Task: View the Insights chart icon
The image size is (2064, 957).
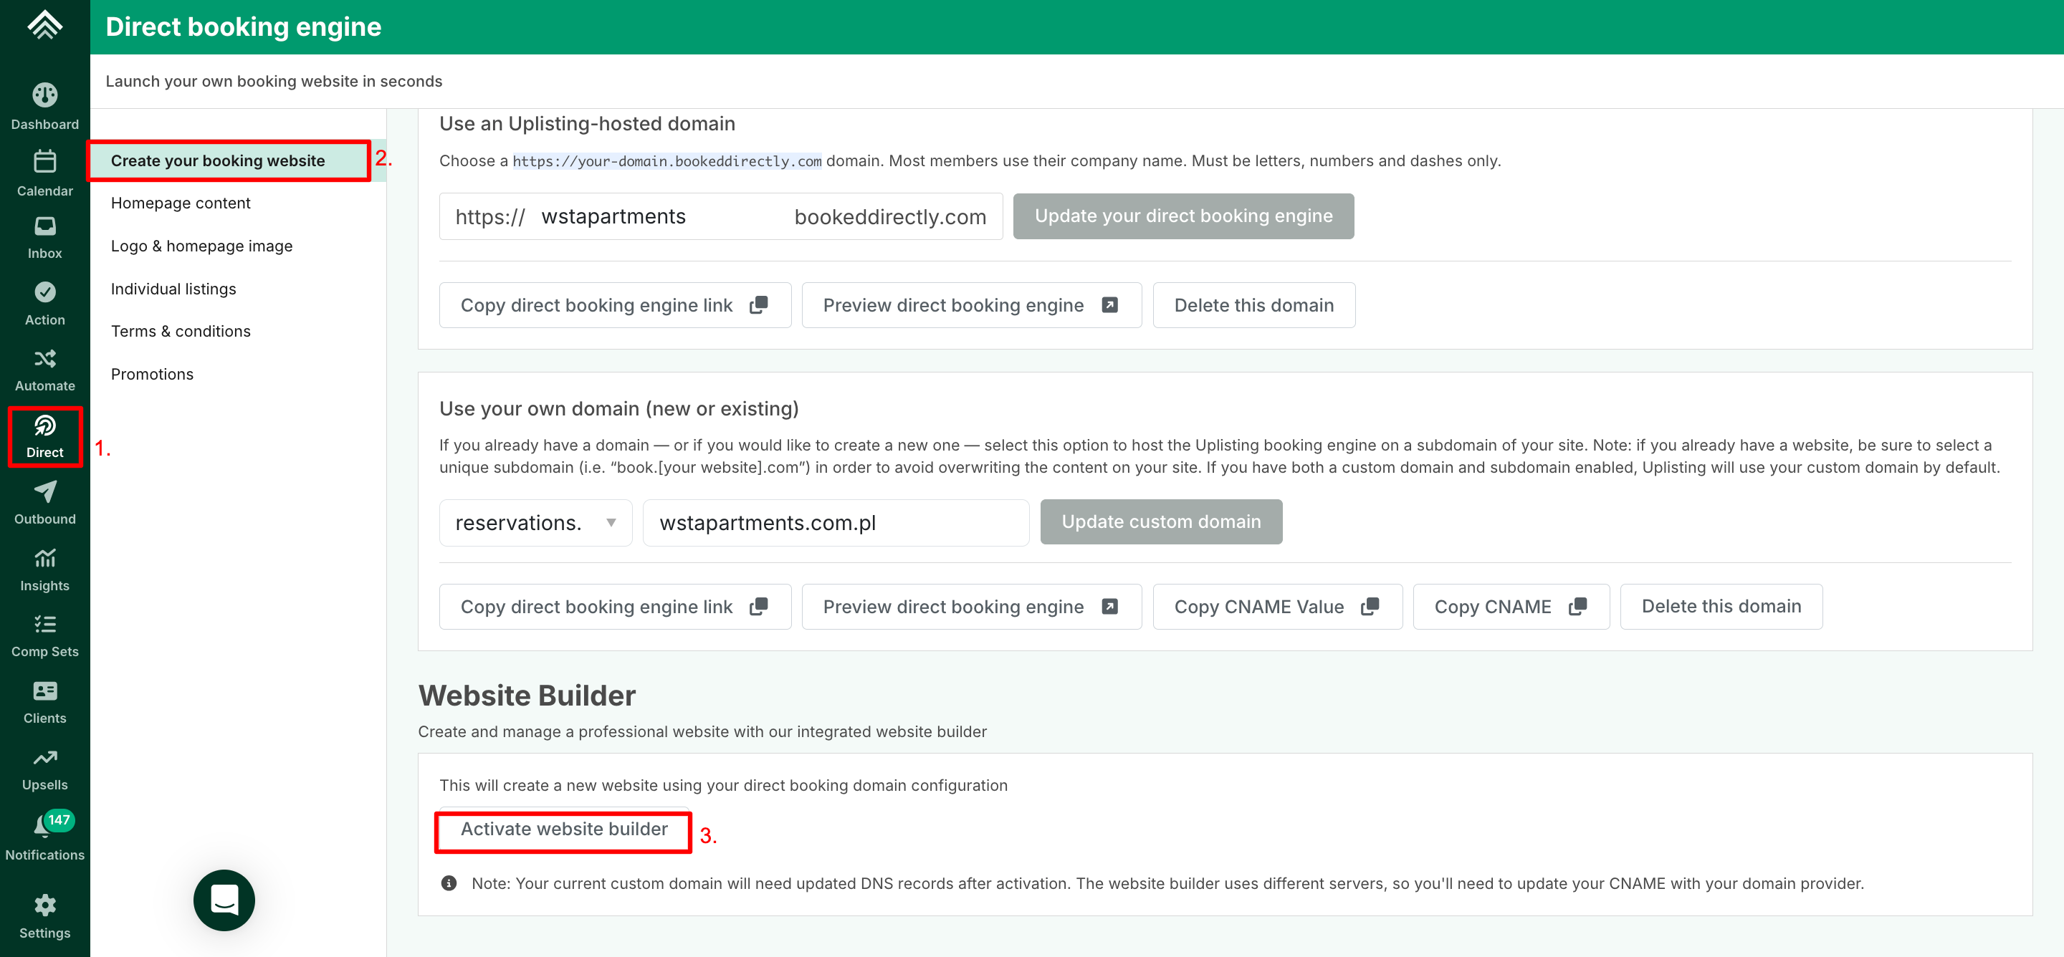Action: click(x=45, y=558)
